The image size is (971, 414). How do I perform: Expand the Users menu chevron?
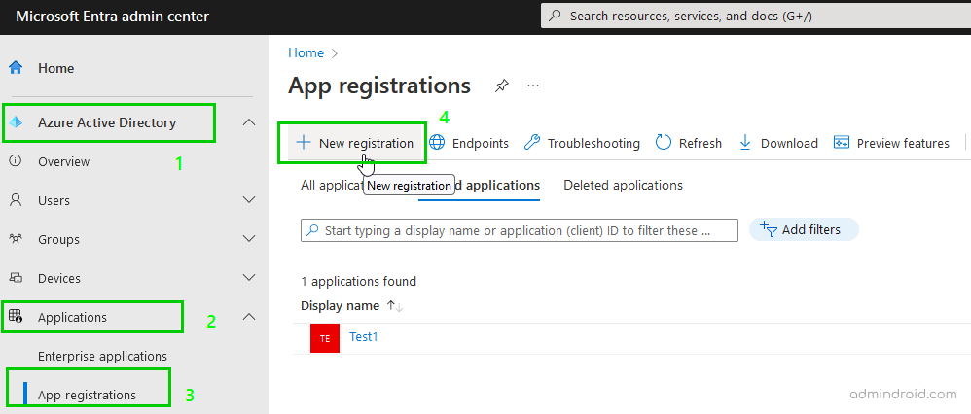[x=249, y=200]
